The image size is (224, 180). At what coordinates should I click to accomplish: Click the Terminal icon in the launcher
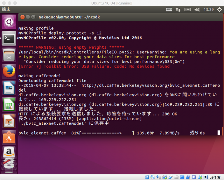[9, 38]
